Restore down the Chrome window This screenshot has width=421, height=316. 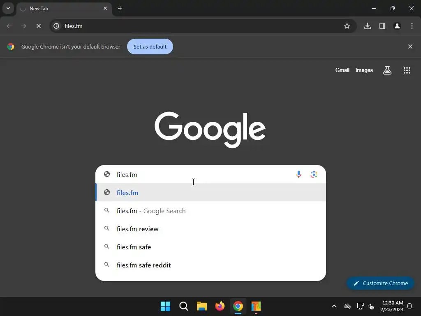click(x=393, y=8)
